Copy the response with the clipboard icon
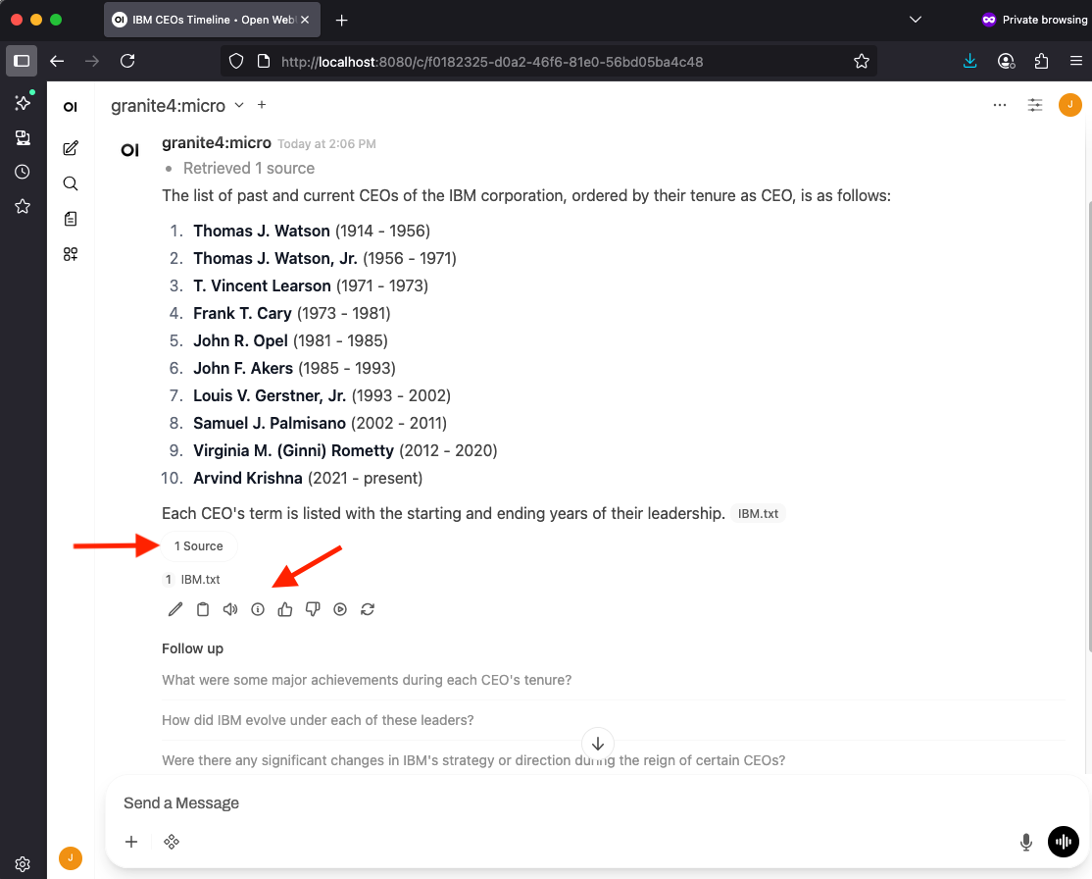 point(203,609)
